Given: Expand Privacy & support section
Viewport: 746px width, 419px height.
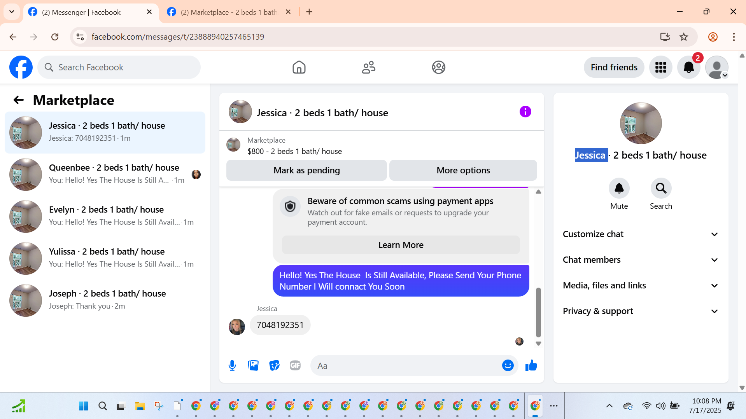Looking at the screenshot, I should pyautogui.click(x=640, y=311).
